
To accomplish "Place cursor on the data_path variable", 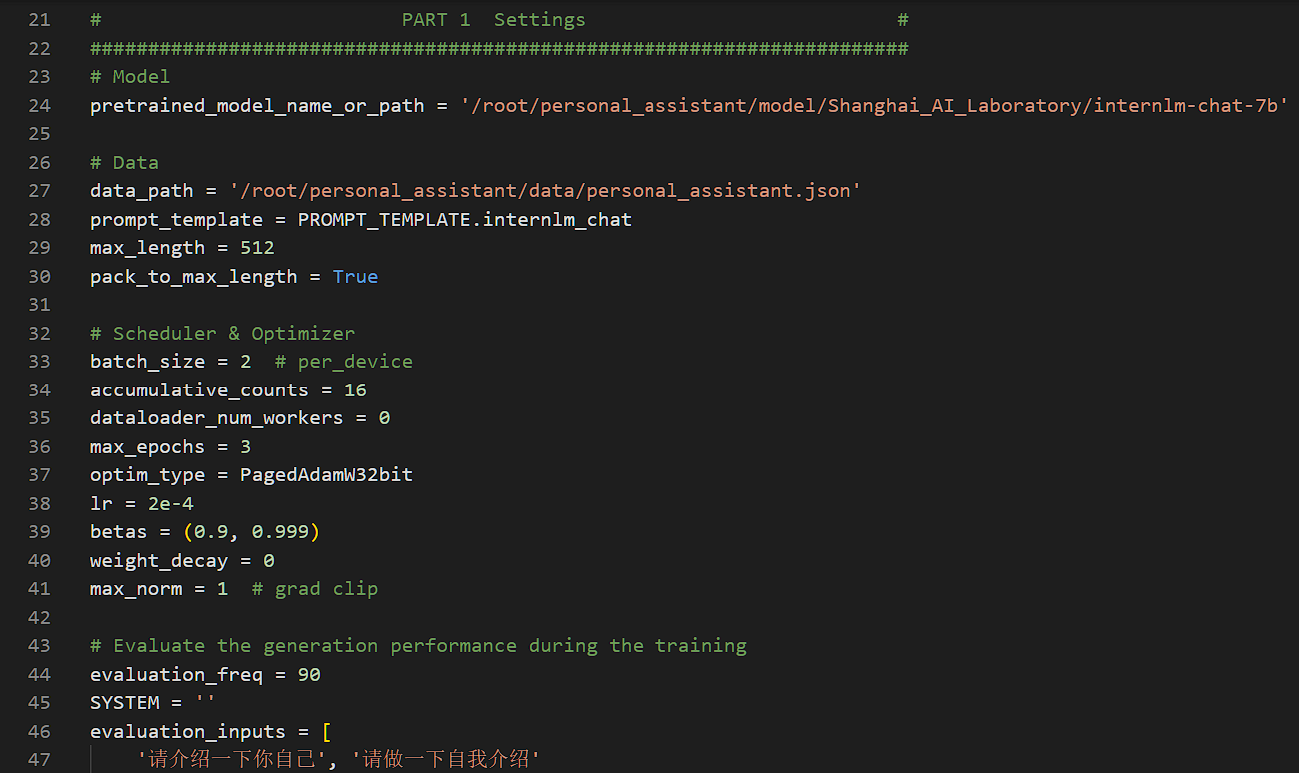I will (141, 191).
